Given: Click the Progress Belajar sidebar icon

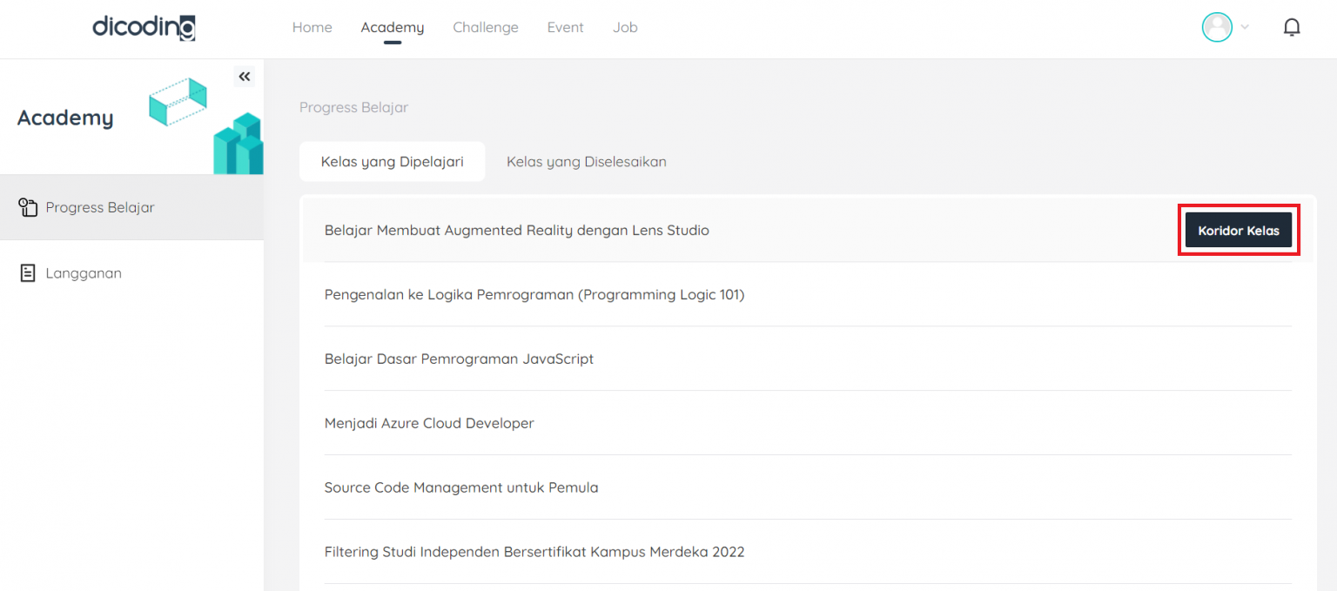Looking at the screenshot, I should click(29, 207).
